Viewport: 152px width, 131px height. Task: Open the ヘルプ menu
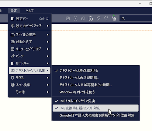[29, 11]
